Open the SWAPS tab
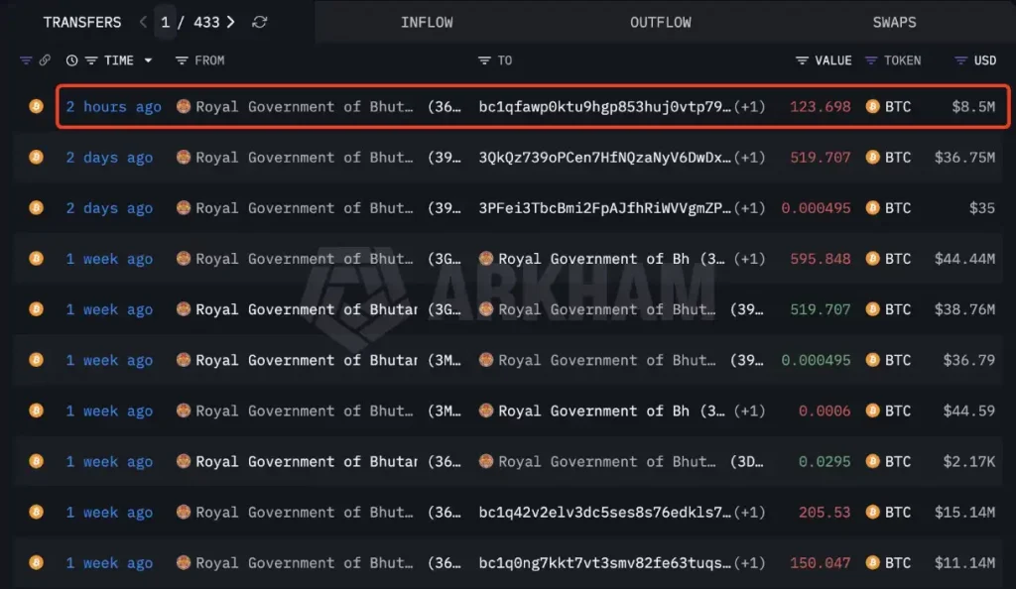 (894, 21)
